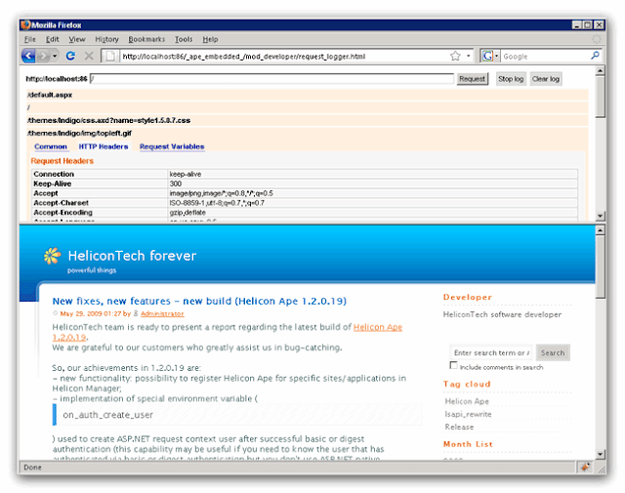Open the Help menu

click(x=210, y=39)
